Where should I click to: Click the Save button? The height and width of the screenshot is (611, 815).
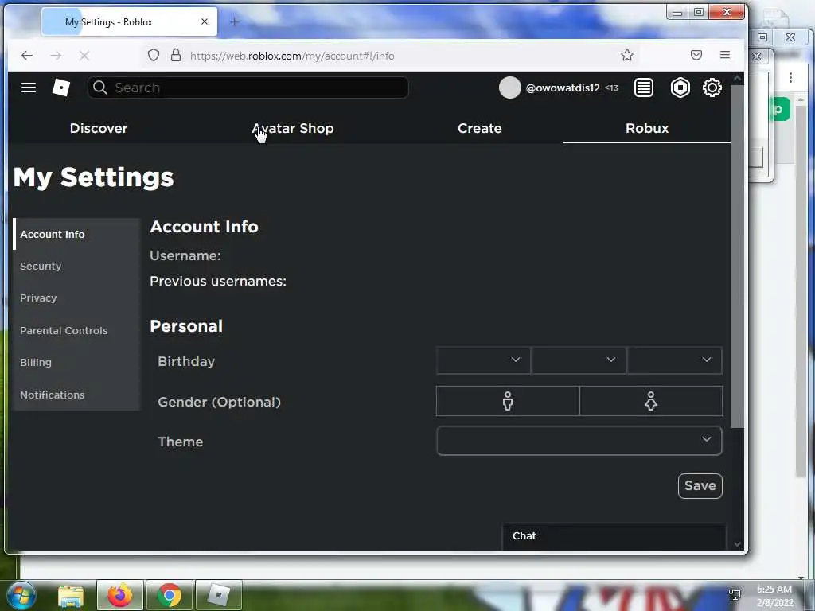coord(700,486)
